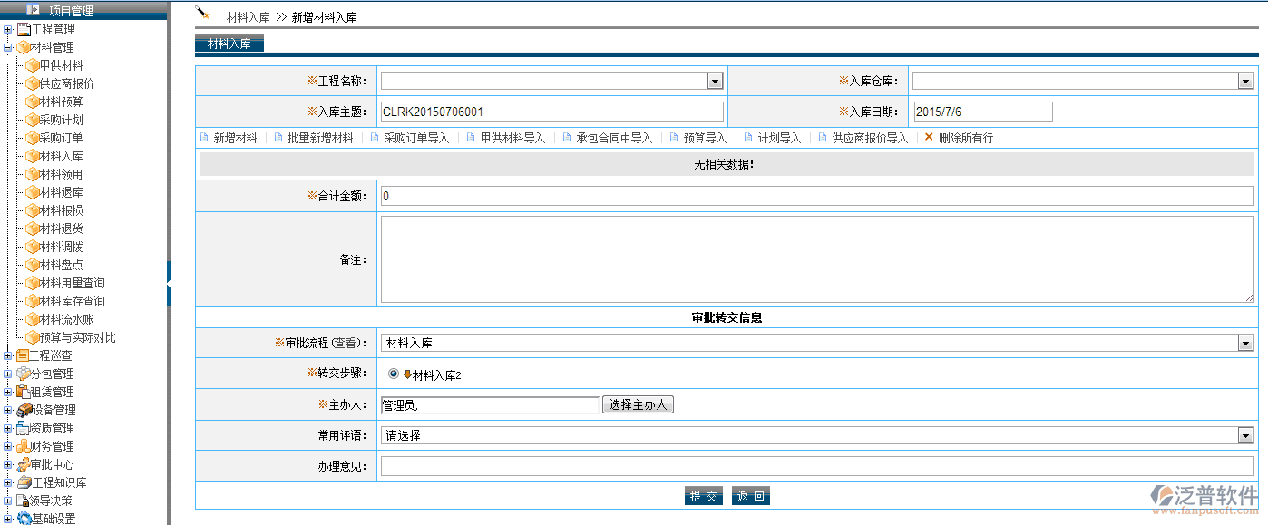Screen dimensions: 1268x525
Task: Click the 工程知识库 icon
Action: point(24,482)
